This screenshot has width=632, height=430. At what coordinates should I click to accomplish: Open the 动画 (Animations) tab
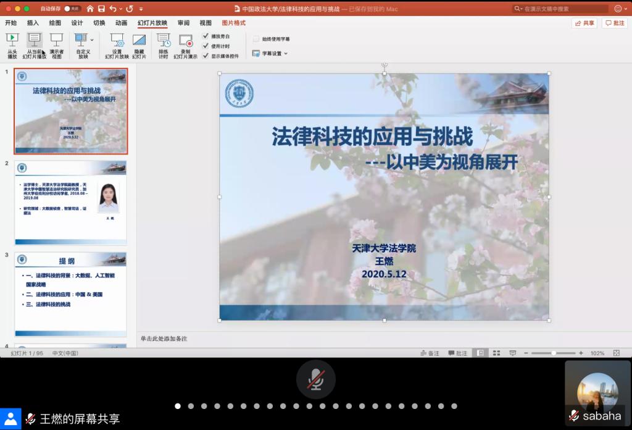pyautogui.click(x=122, y=23)
